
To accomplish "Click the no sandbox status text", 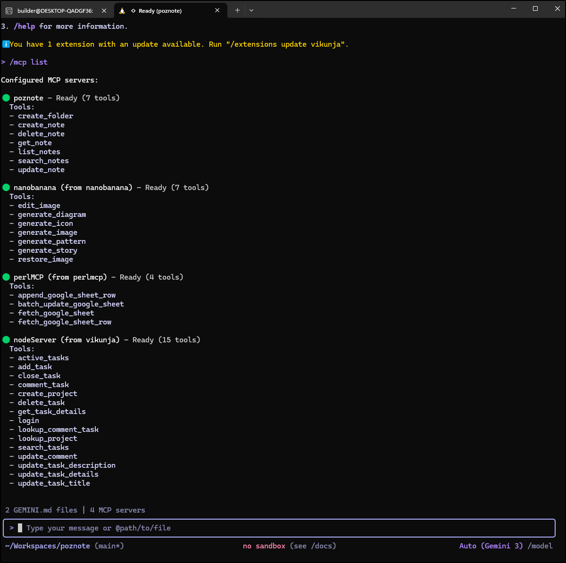I will click(264, 546).
